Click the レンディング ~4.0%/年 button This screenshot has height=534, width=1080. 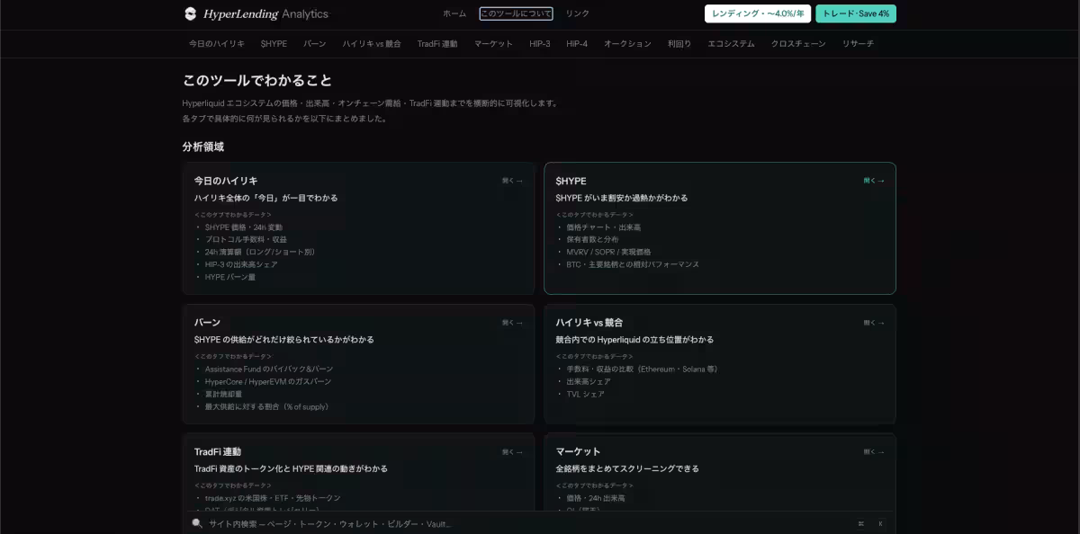tap(758, 13)
